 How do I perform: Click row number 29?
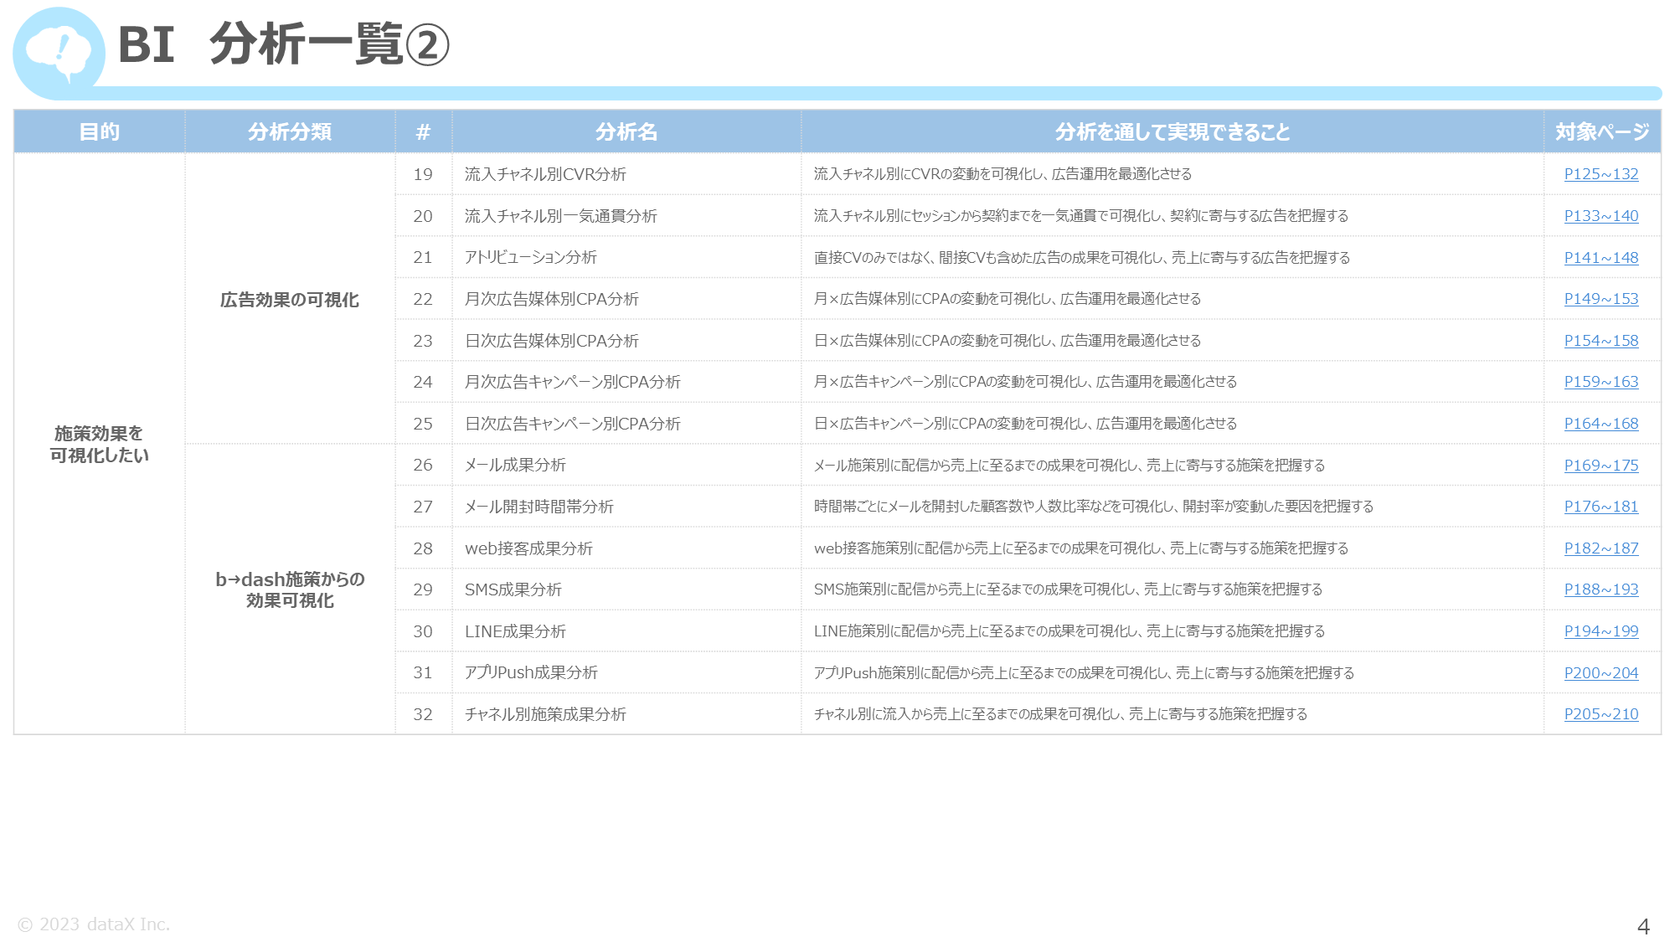point(423,589)
